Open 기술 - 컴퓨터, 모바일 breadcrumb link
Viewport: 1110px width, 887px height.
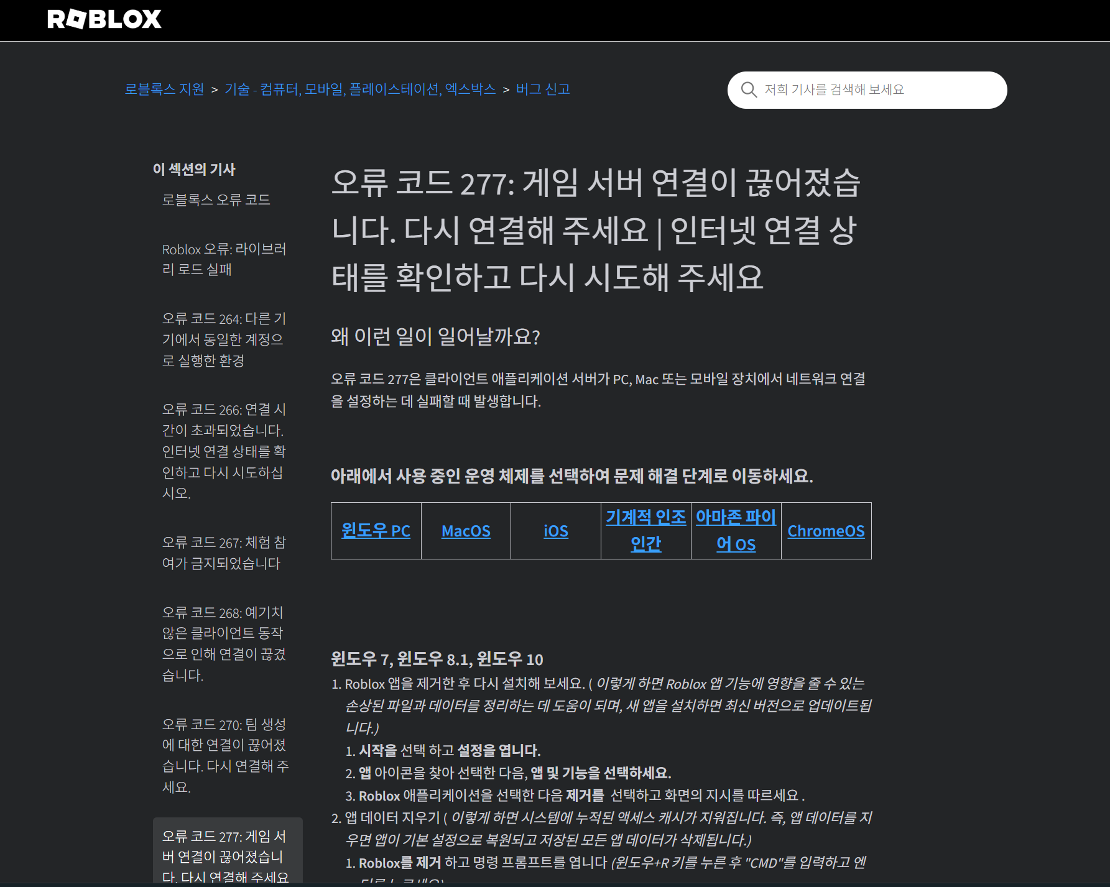(360, 89)
